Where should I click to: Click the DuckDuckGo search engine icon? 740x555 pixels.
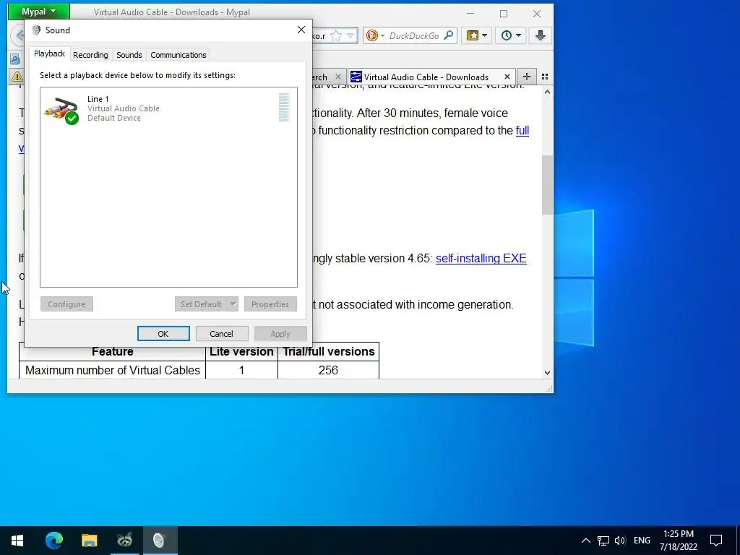tap(372, 35)
